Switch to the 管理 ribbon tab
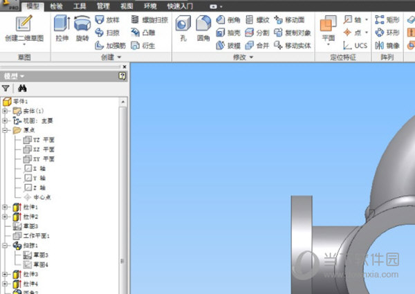 (x=103, y=6)
